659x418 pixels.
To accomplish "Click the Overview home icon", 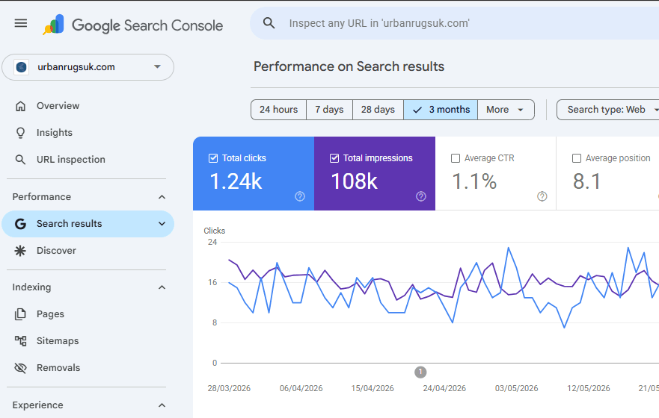I will 20,106.
